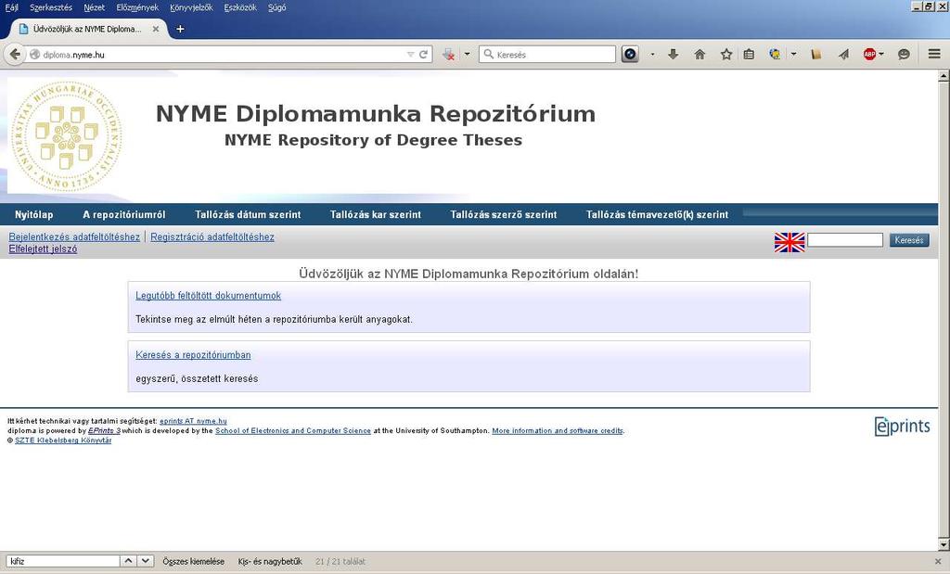
Task: Open the Súgó menu
Action: coord(276,7)
